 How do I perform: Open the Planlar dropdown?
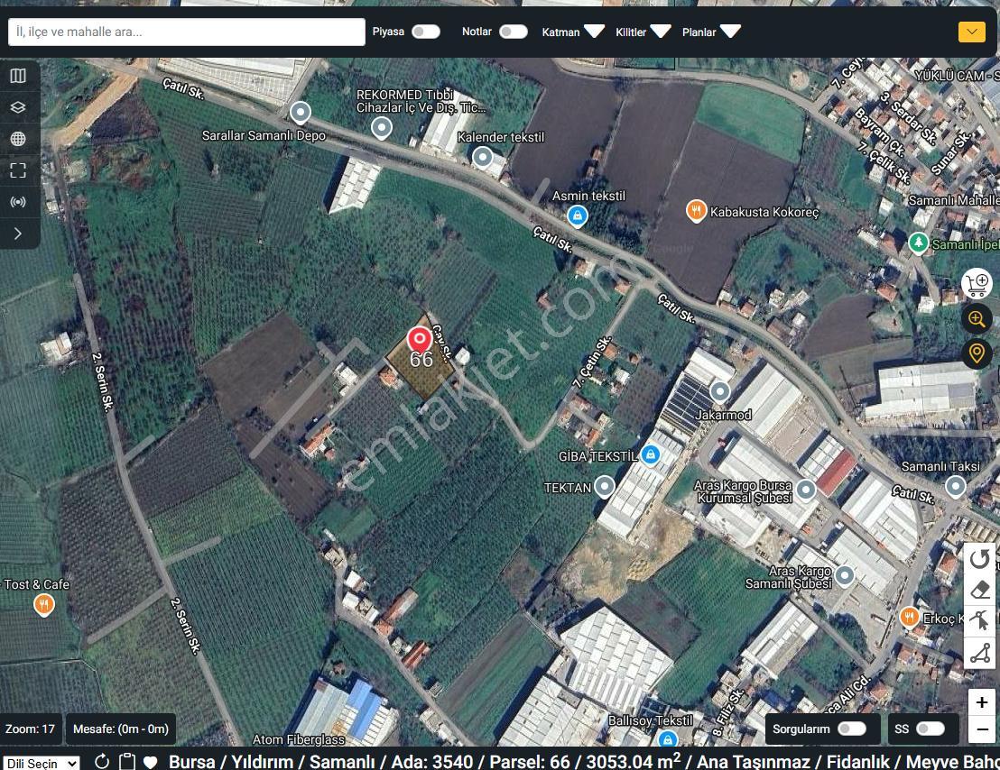[711, 32]
